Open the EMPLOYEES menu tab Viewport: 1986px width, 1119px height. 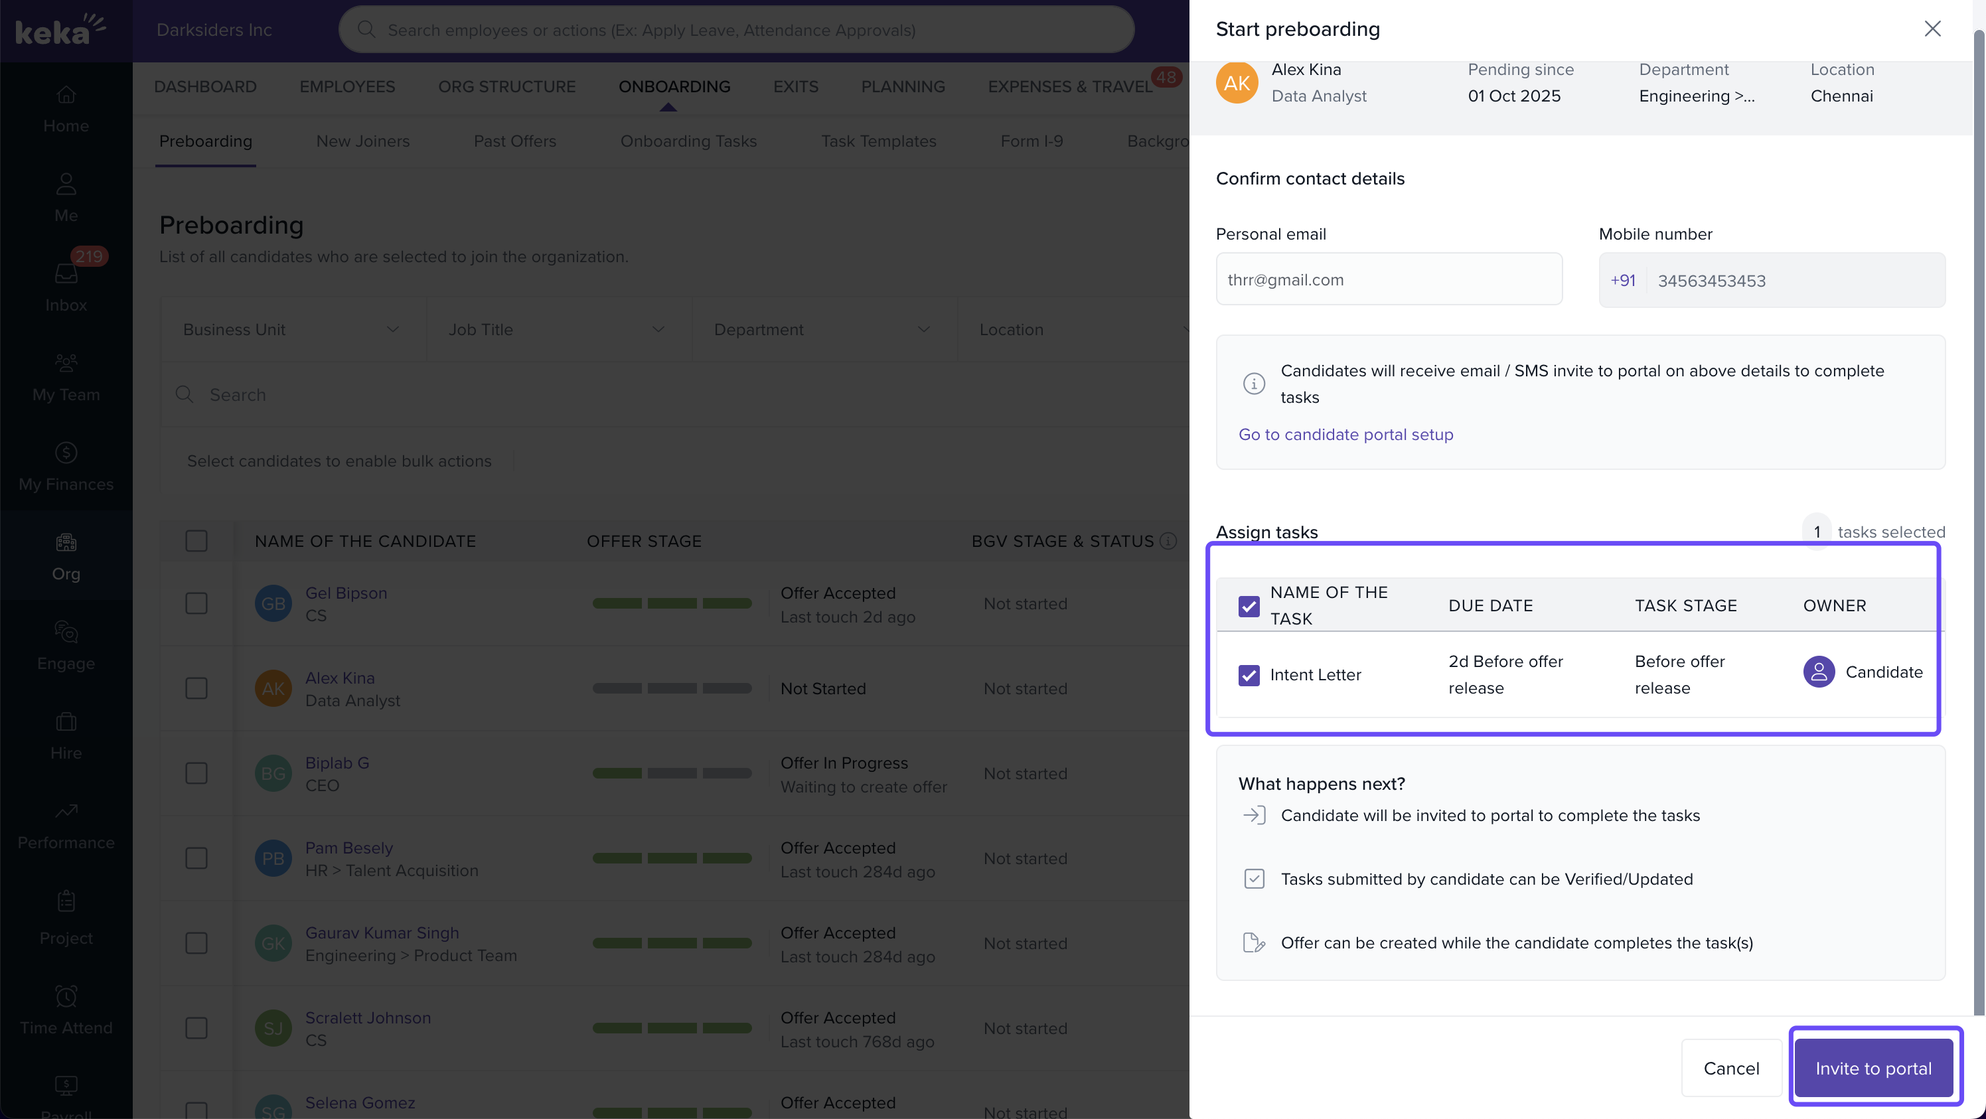tap(347, 87)
